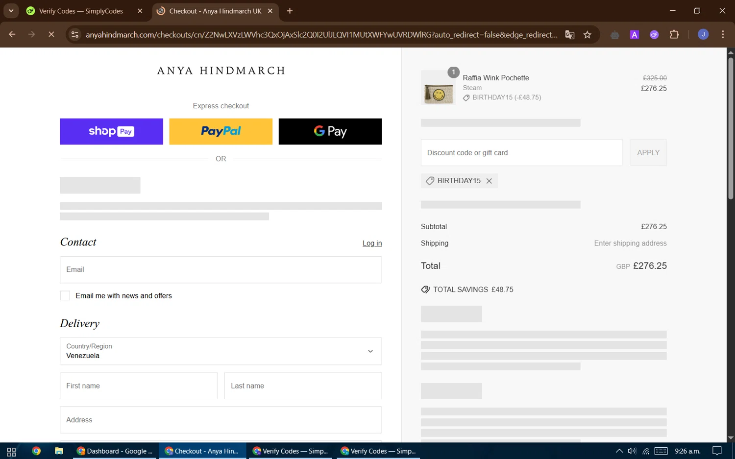Click the TOTAL SAVINGS £48.75 text
Screen dimensions: 735x459
coord(473,290)
